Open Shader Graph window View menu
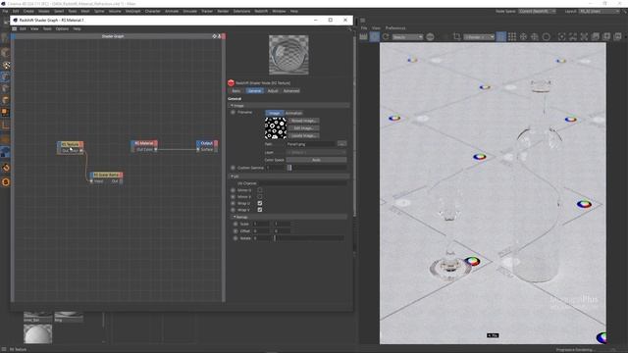The width and height of the screenshot is (628, 353). point(34,28)
